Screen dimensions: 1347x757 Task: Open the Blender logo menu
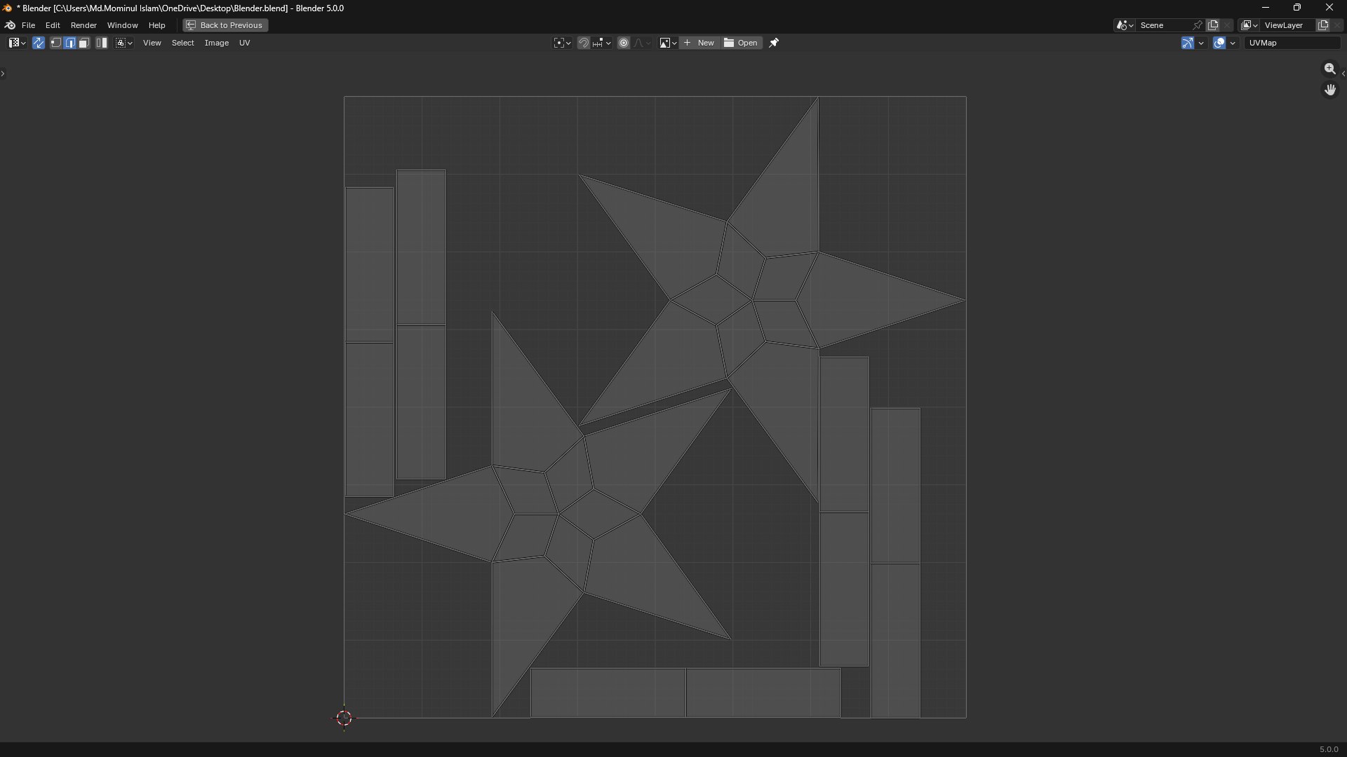tap(10, 25)
